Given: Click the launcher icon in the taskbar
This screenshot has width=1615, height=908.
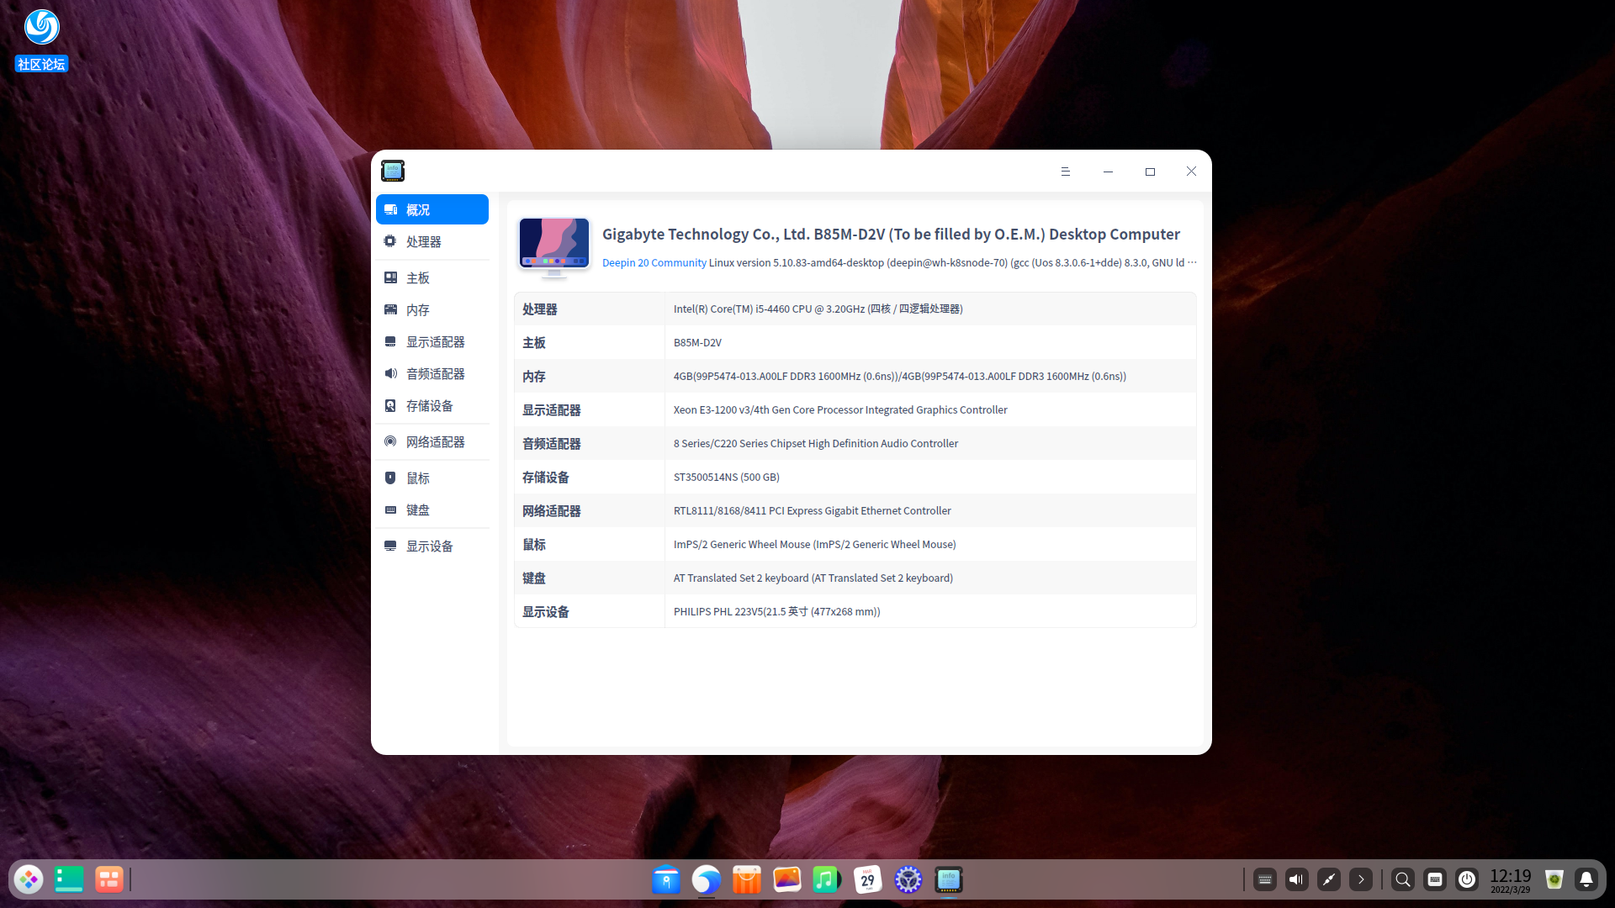Looking at the screenshot, I should coord(28,879).
